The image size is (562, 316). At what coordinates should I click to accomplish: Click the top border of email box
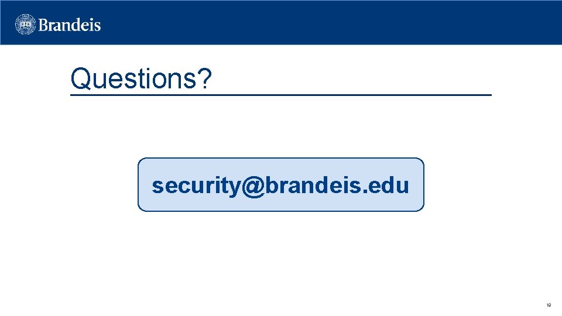point(280,158)
